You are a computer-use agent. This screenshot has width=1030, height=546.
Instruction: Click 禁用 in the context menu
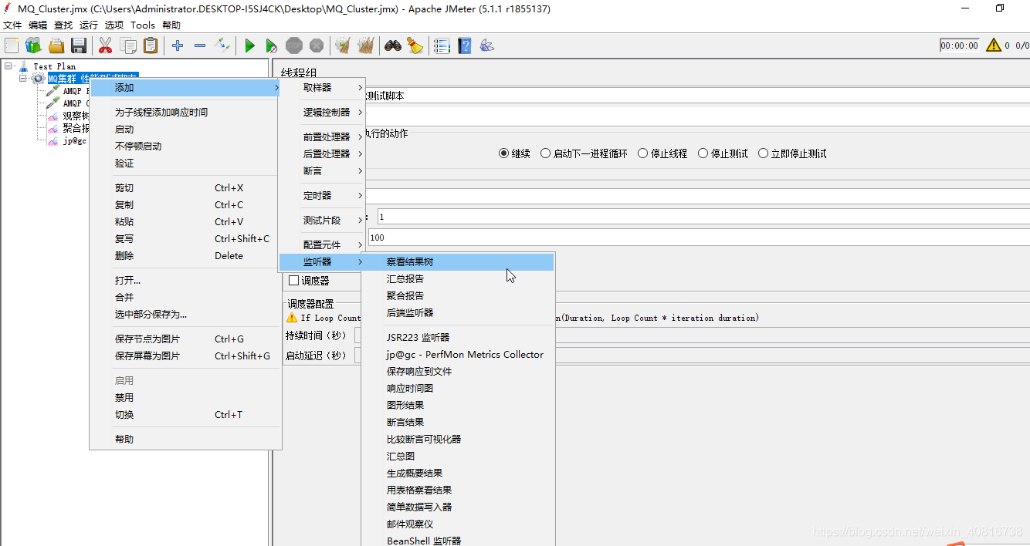click(185, 398)
